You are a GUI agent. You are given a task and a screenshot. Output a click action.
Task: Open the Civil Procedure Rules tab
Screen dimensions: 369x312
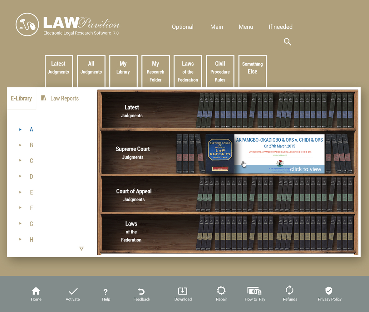point(220,71)
